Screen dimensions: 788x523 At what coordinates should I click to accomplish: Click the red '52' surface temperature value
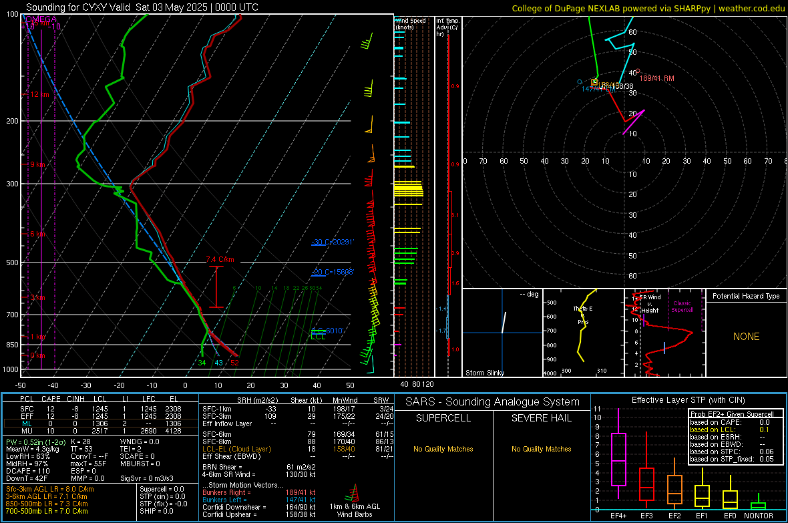tap(234, 363)
